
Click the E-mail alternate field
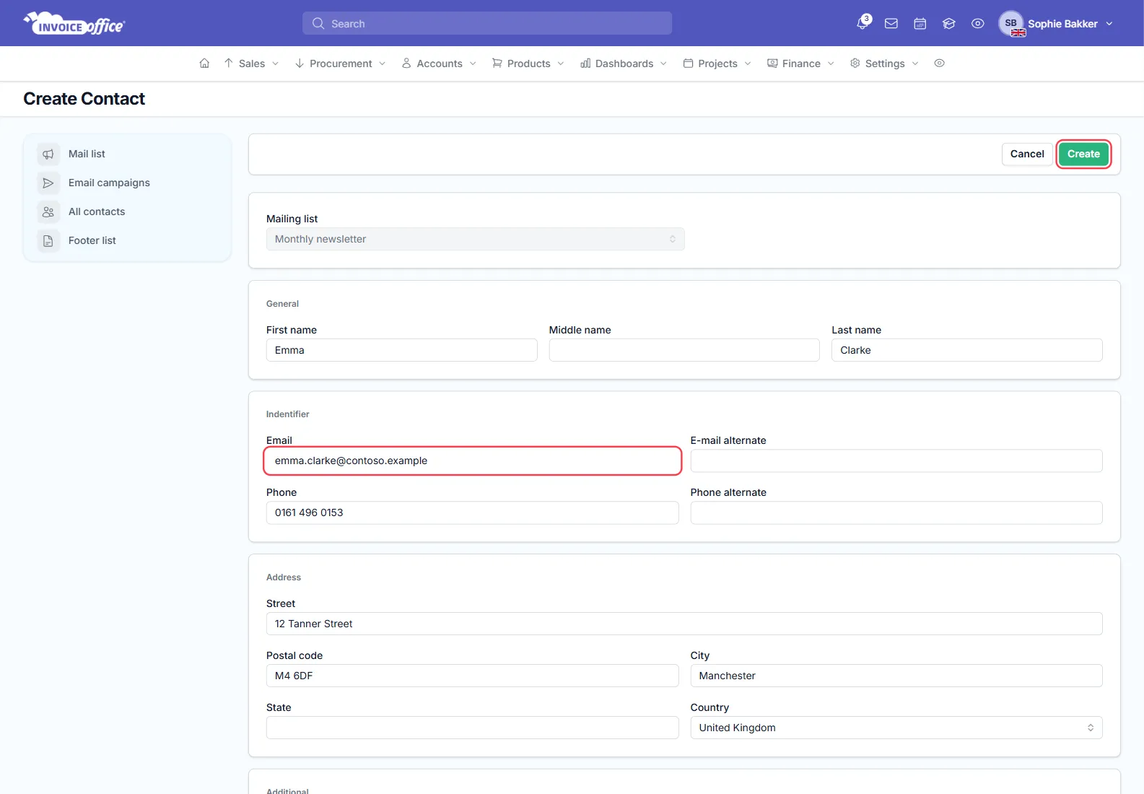tap(896, 461)
